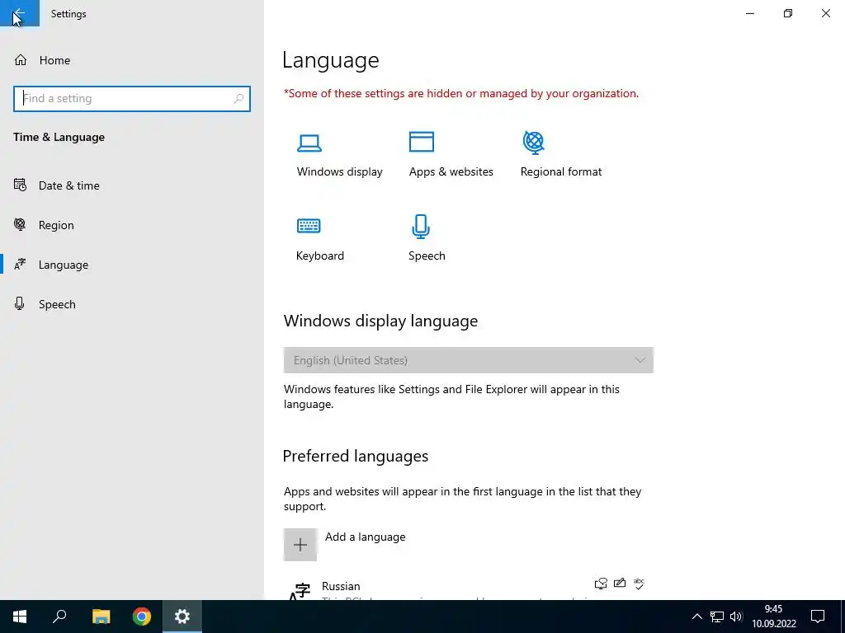Image resolution: width=845 pixels, height=633 pixels.
Task: Click the handwriting icon for Russian
Action: pyautogui.click(x=620, y=583)
